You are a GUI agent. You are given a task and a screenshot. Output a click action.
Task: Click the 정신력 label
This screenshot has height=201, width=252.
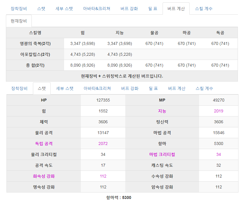point(162,122)
